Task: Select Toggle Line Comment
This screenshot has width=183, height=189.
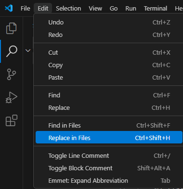Action: tap(109, 156)
